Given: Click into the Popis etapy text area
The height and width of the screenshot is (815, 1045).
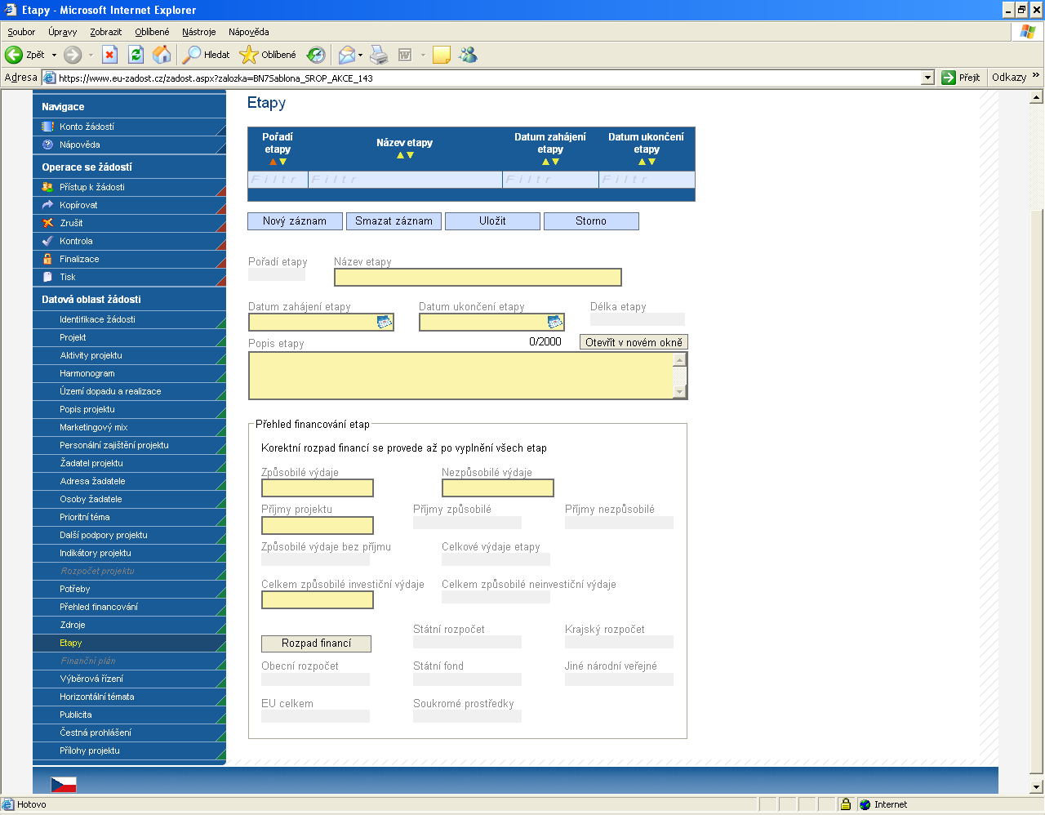Looking at the screenshot, I should pyautogui.click(x=461, y=376).
